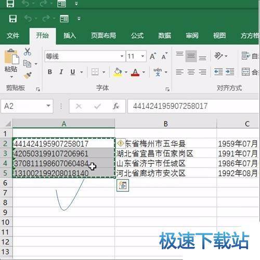260x260 pixels.
Task: Click Insert Function fx icon
Action: pyautogui.click(x=116, y=106)
